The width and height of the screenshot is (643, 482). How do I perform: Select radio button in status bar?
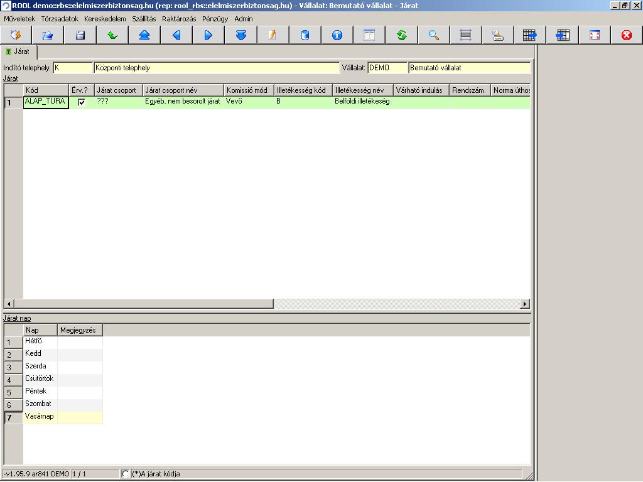pyautogui.click(x=126, y=474)
